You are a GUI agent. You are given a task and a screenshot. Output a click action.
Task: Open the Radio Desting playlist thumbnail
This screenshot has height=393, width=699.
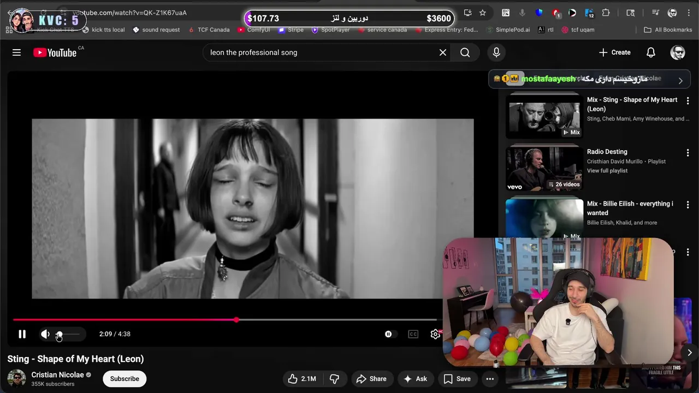coord(544,168)
